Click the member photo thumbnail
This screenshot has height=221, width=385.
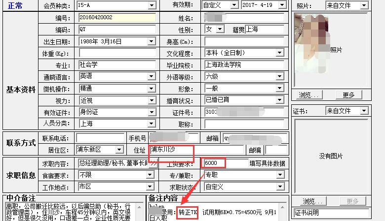point(311,43)
